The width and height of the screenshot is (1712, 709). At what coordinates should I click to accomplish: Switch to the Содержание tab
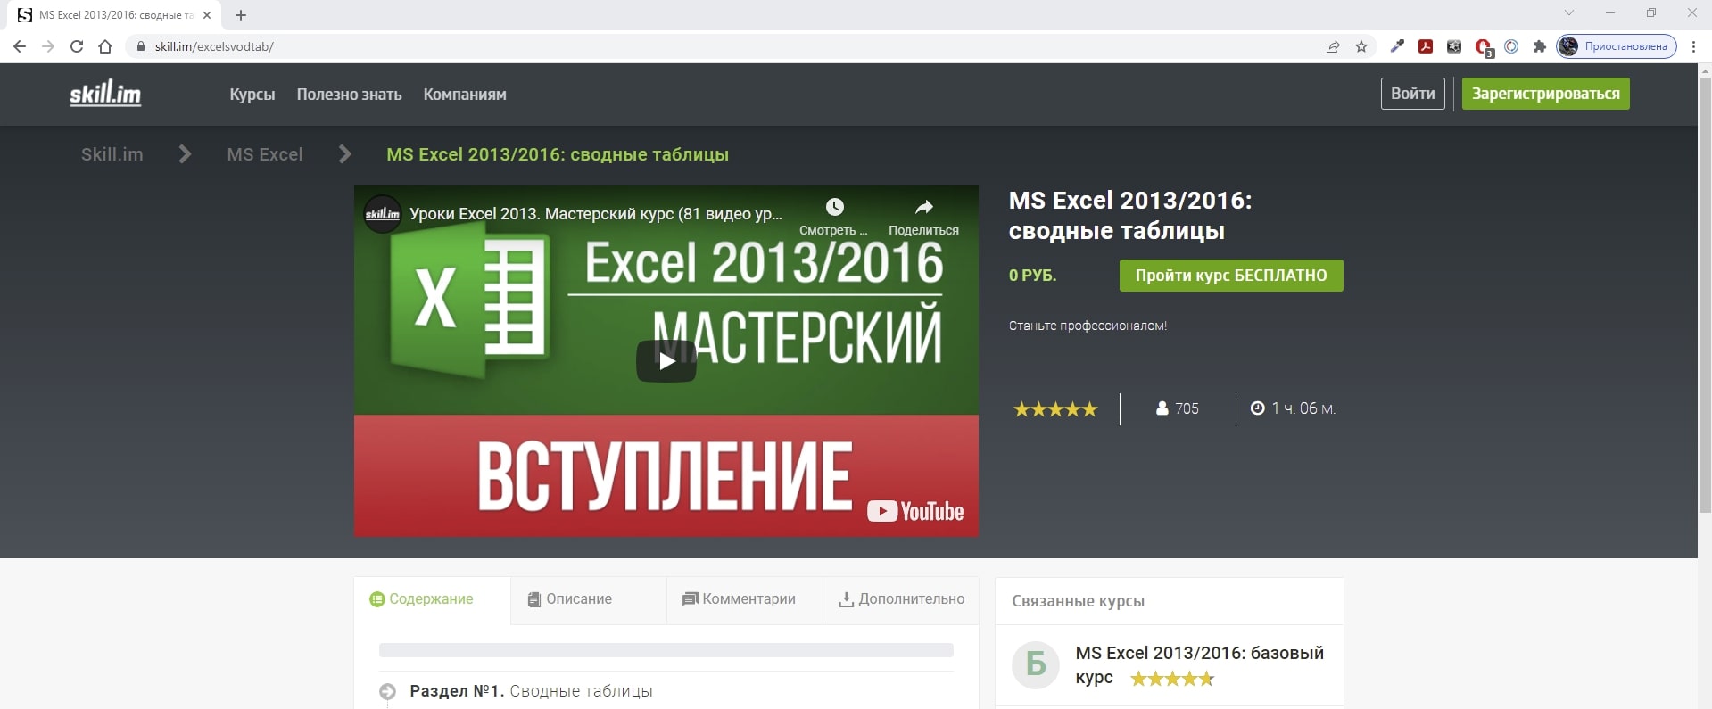pyautogui.click(x=433, y=599)
